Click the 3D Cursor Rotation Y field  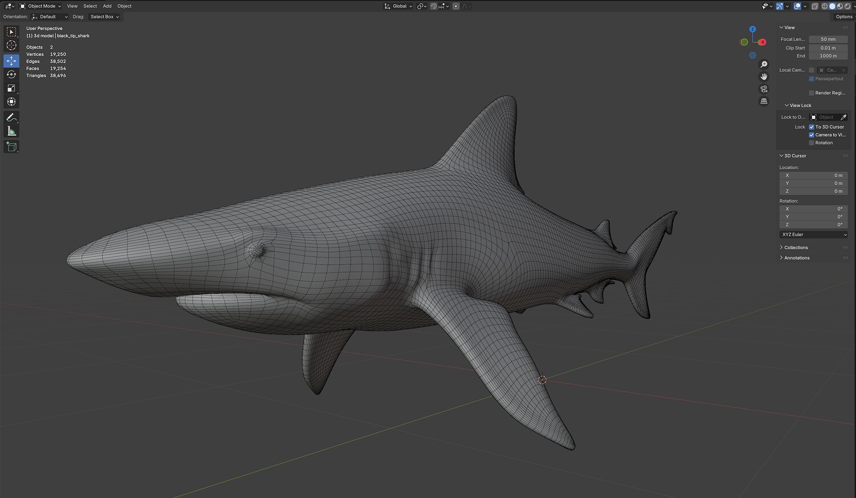point(813,217)
